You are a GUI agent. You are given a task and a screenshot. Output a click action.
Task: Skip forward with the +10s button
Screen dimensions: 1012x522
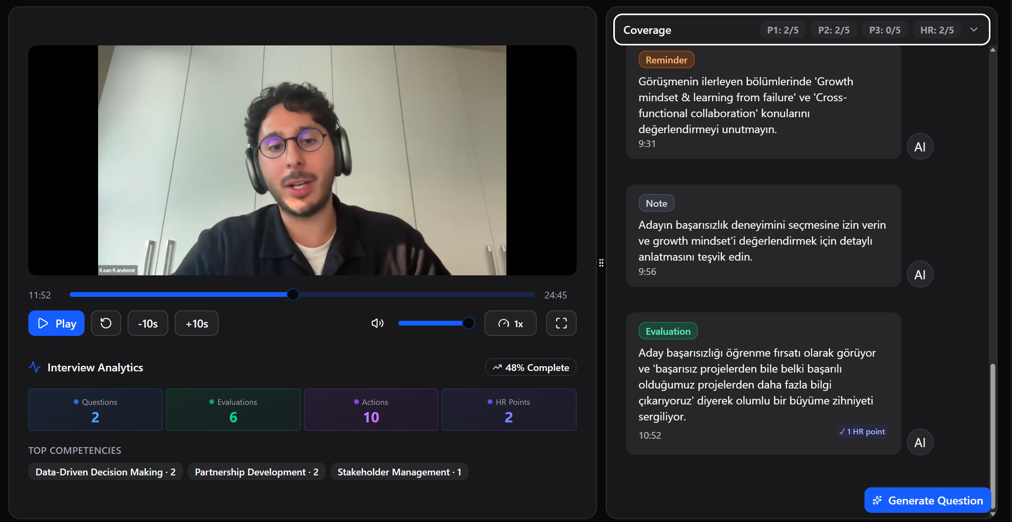click(x=197, y=323)
